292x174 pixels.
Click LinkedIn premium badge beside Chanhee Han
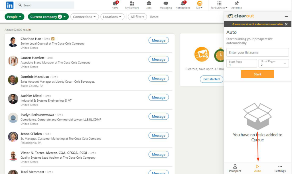pos(53,39)
